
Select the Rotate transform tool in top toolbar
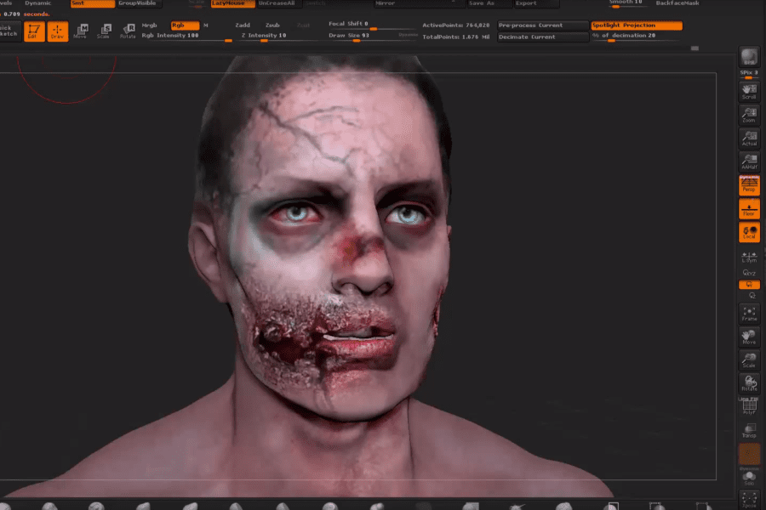click(x=128, y=31)
